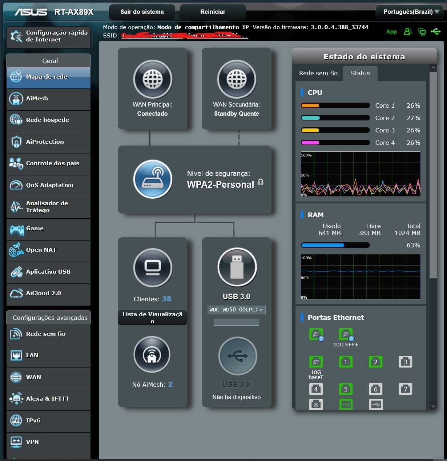The width and height of the screenshot is (447, 461).
Task: Click the RAM usage graph
Action: point(361,277)
